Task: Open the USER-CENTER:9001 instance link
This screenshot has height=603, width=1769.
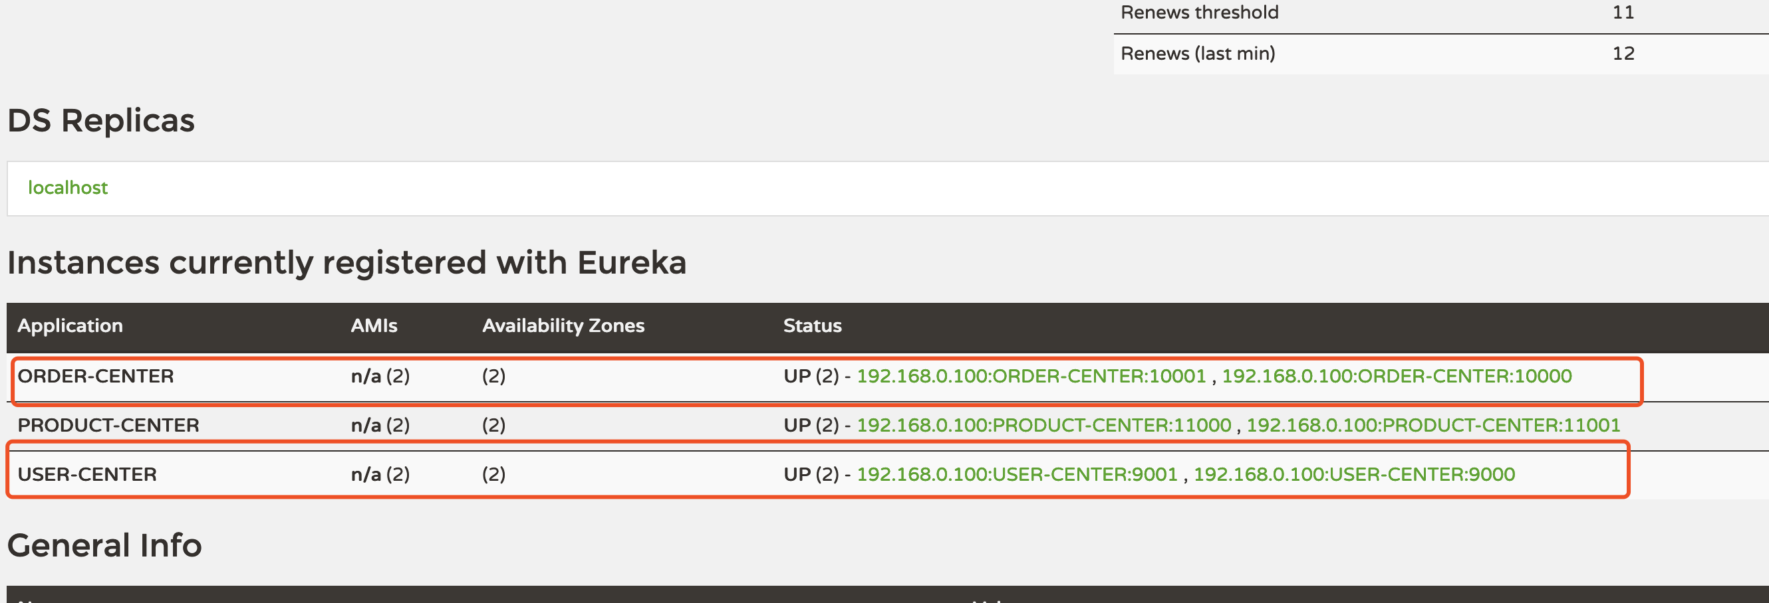Action: tap(1016, 474)
